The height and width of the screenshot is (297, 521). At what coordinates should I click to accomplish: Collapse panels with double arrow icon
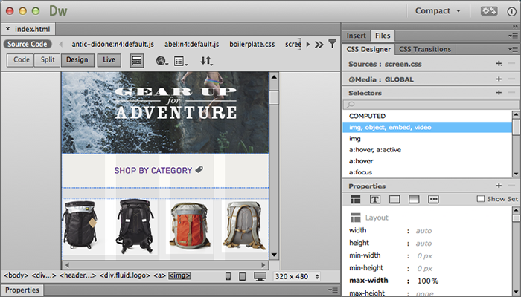click(515, 26)
